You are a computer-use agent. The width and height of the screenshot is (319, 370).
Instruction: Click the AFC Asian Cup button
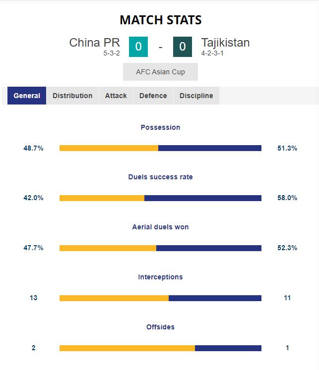pyautogui.click(x=160, y=72)
